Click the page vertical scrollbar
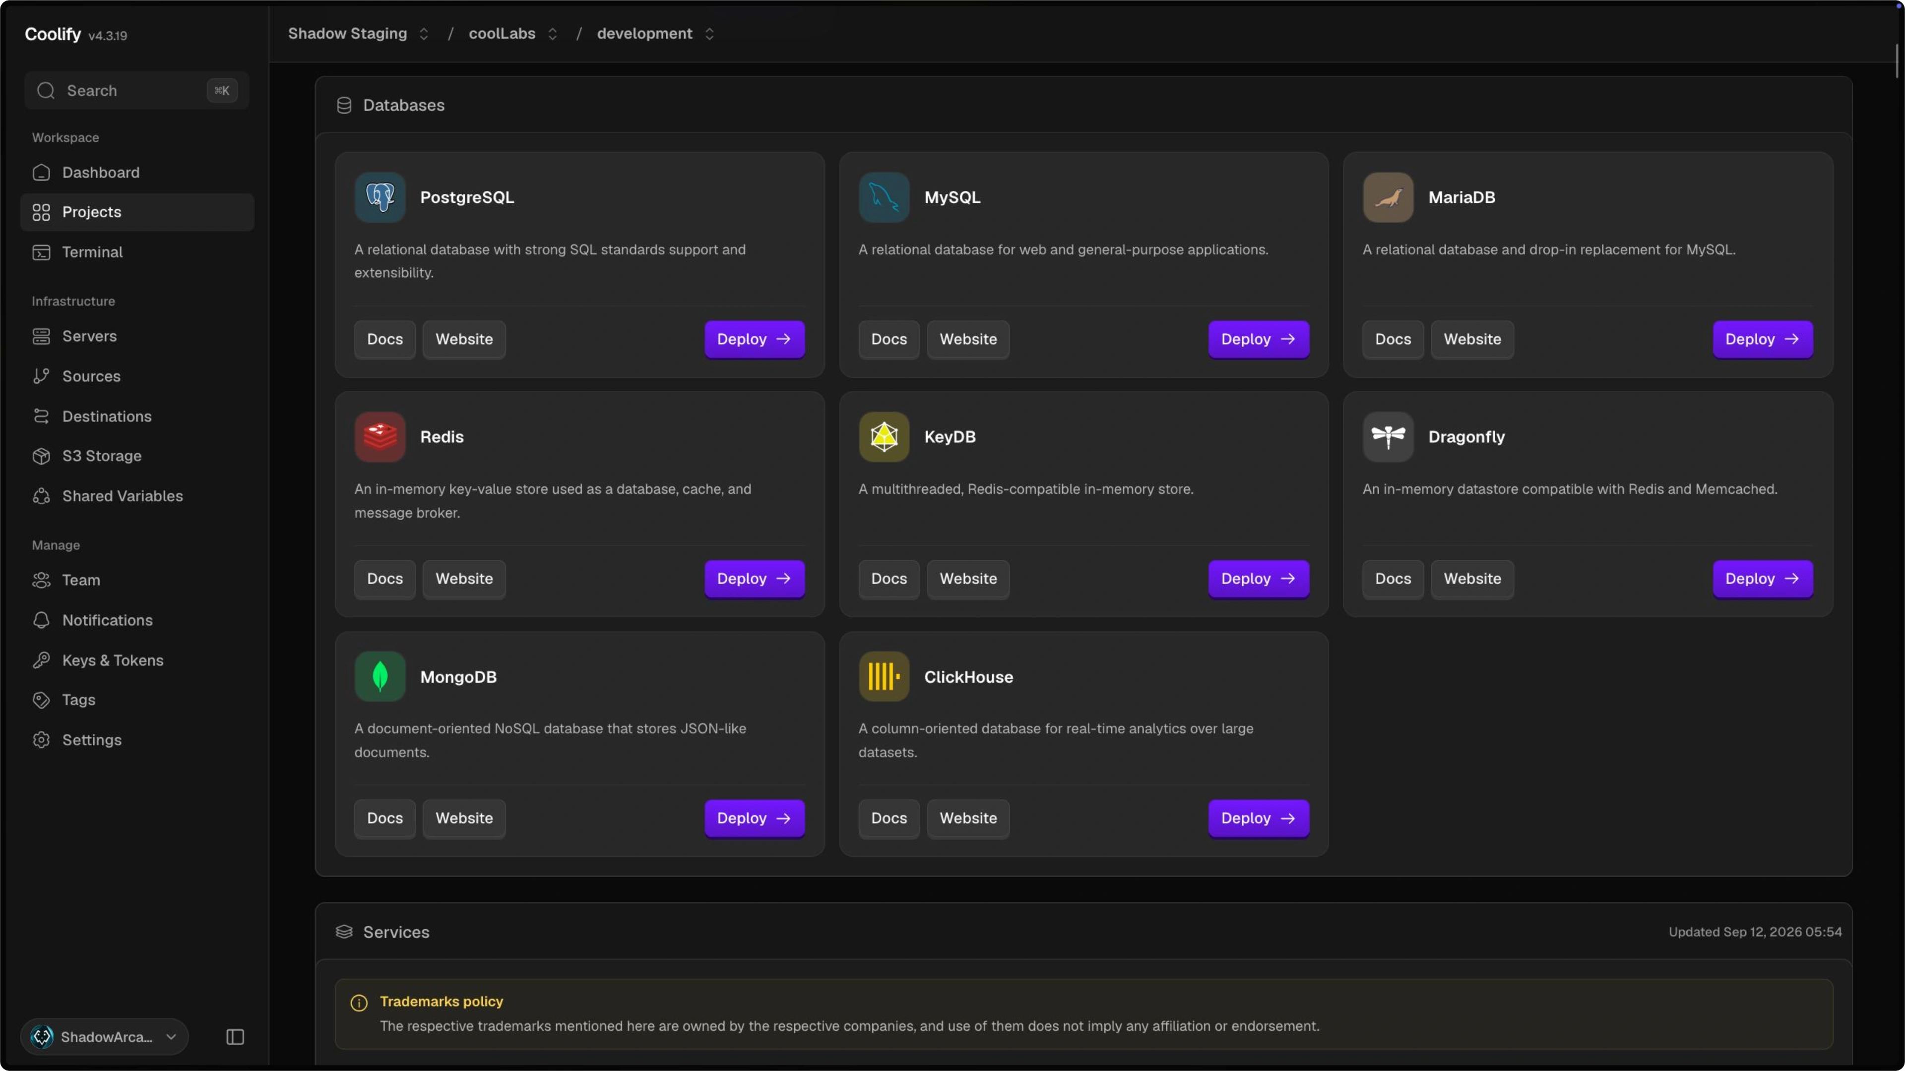This screenshot has height=1071, width=1905. [x=1897, y=60]
